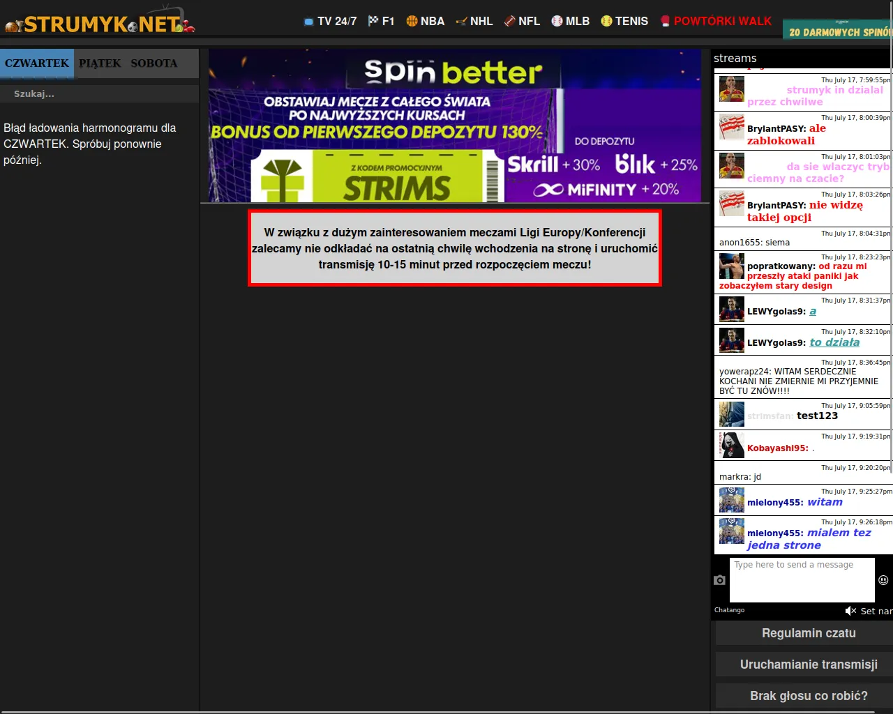The image size is (893, 714).
Task: Click mielony455's avatar on the 'witam' message
Action: point(732,500)
